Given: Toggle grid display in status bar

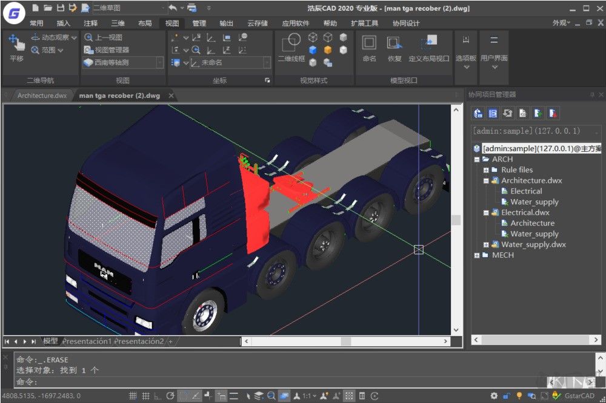Looking at the screenshot, I should point(145,396).
